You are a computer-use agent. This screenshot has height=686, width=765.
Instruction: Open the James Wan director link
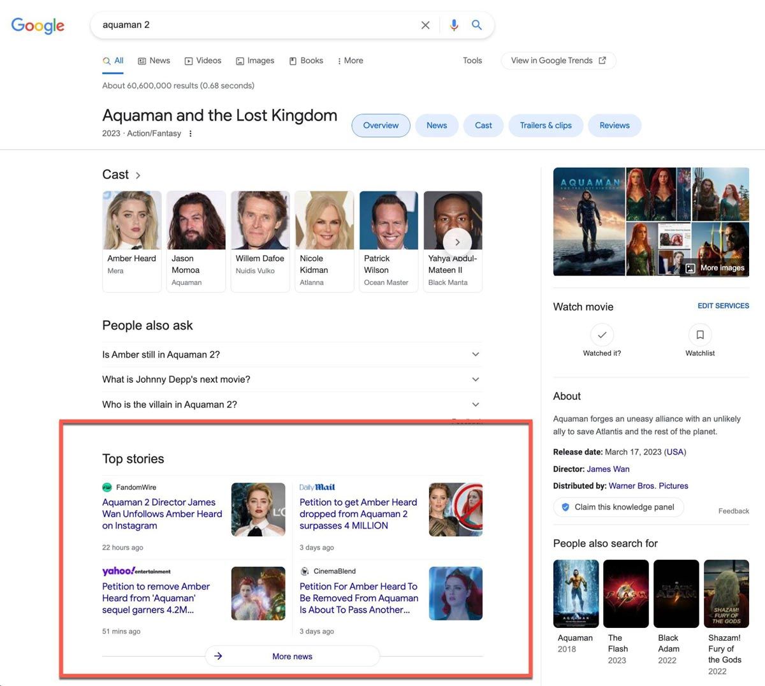608,469
